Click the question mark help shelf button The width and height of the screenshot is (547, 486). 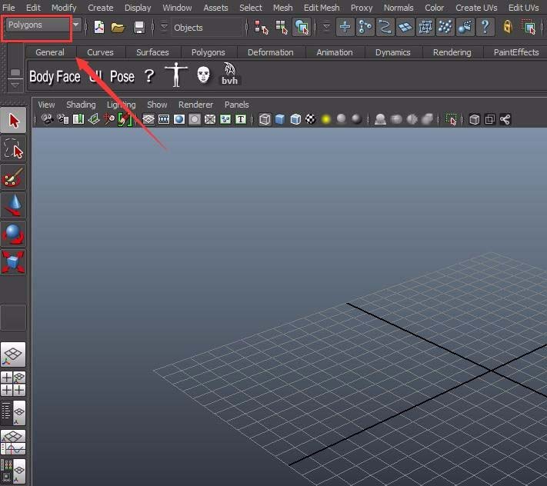tap(149, 75)
